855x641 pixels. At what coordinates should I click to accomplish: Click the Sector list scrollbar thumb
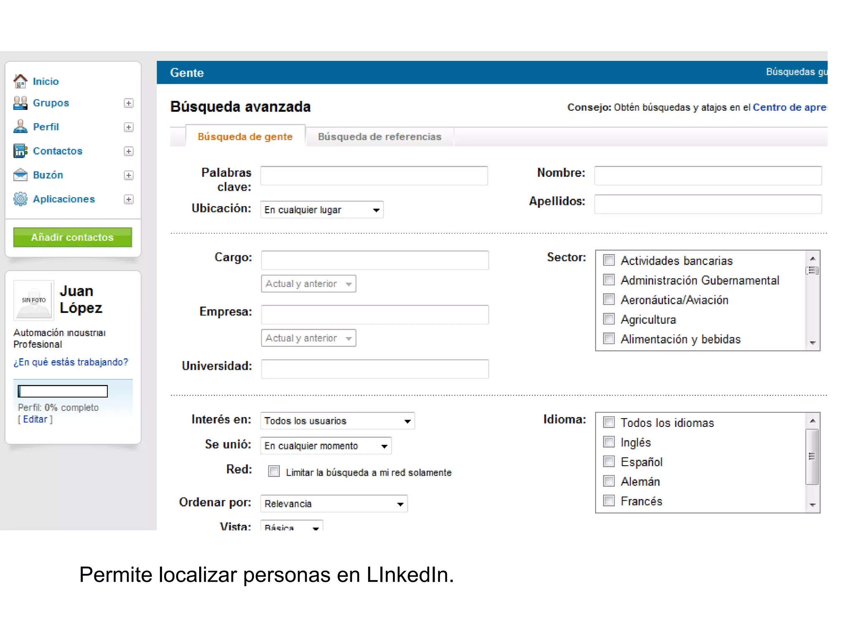(x=812, y=270)
